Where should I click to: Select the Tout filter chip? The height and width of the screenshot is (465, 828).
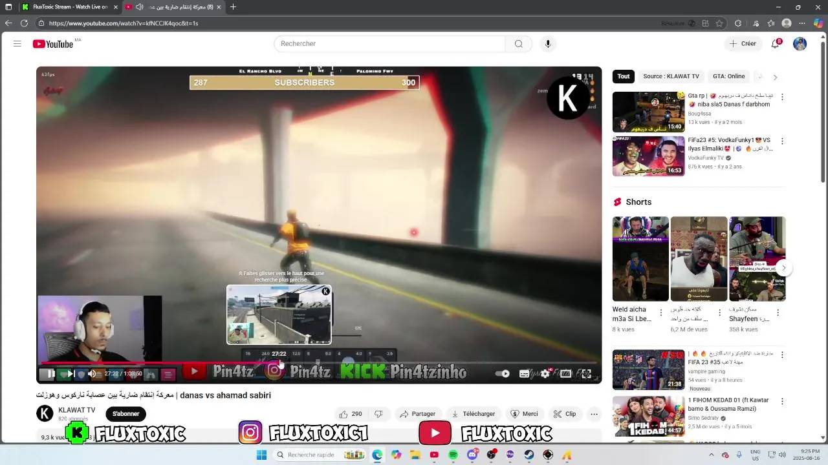coord(624,76)
